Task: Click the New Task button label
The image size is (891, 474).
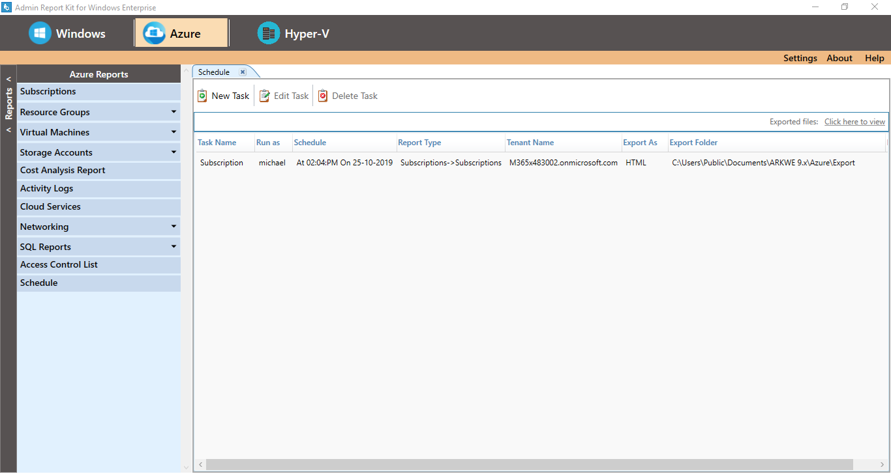Action: point(230,96)
